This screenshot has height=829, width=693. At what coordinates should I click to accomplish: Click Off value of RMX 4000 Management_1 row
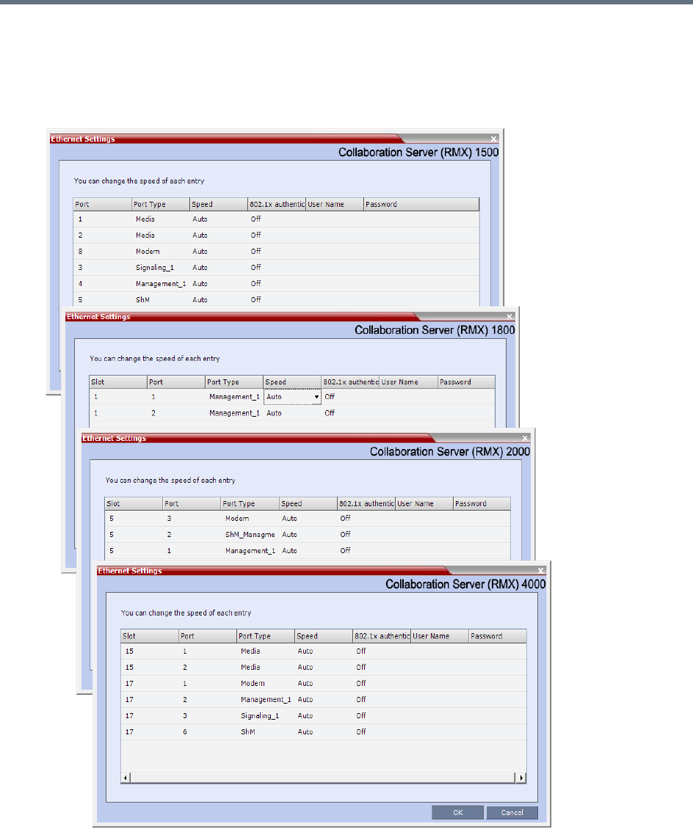click(360, 699)
